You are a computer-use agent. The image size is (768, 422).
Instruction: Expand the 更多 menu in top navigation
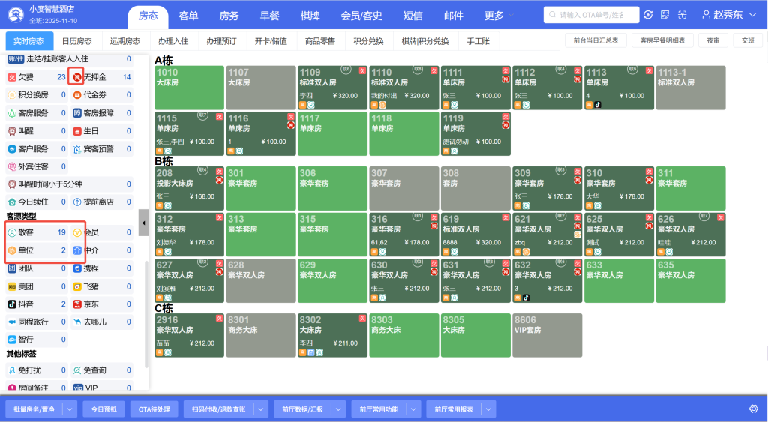[x=499, y=16]
